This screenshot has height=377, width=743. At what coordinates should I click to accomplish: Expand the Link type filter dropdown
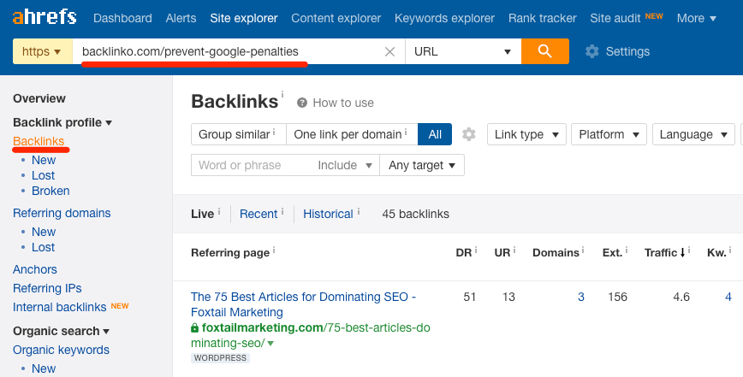coord(526,134)
